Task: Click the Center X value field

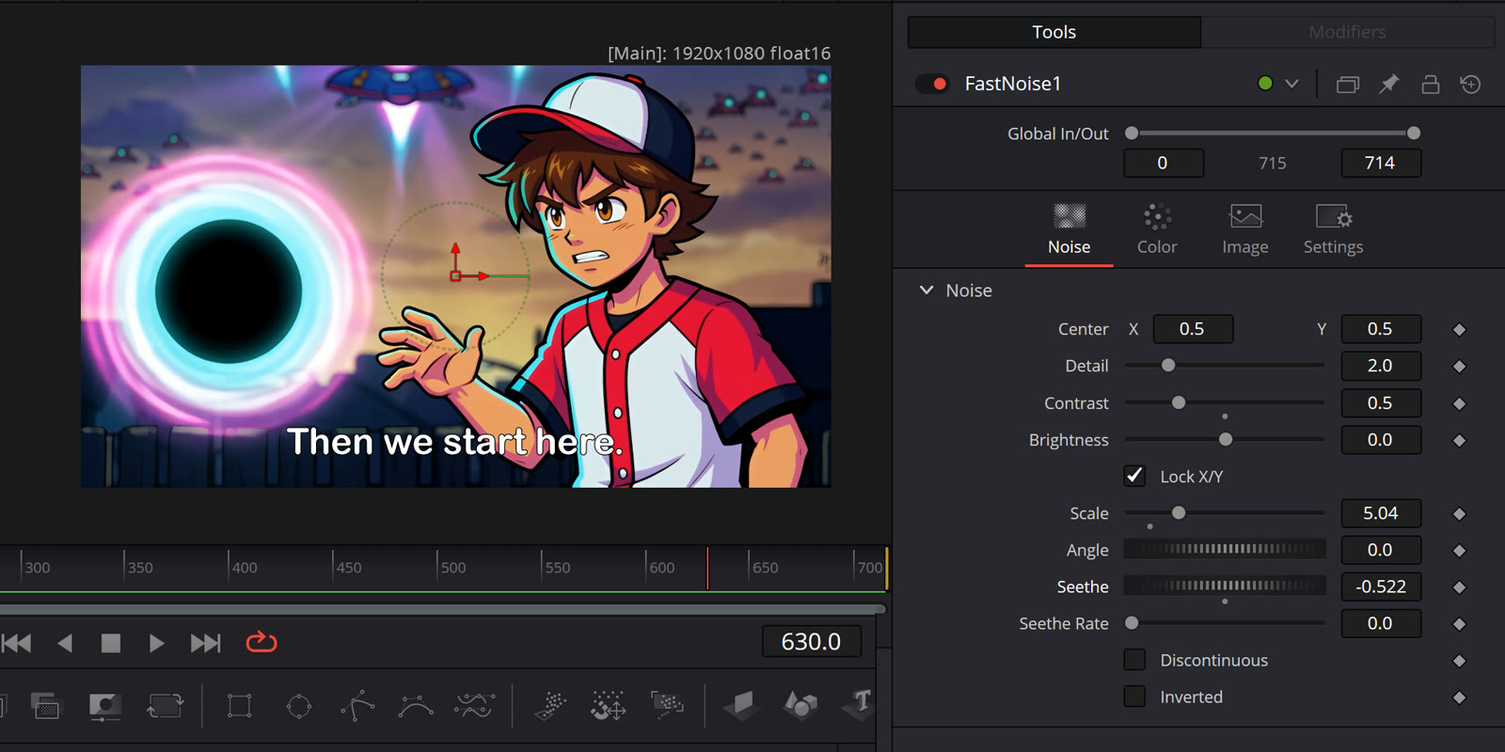Action: (1192, 329)
